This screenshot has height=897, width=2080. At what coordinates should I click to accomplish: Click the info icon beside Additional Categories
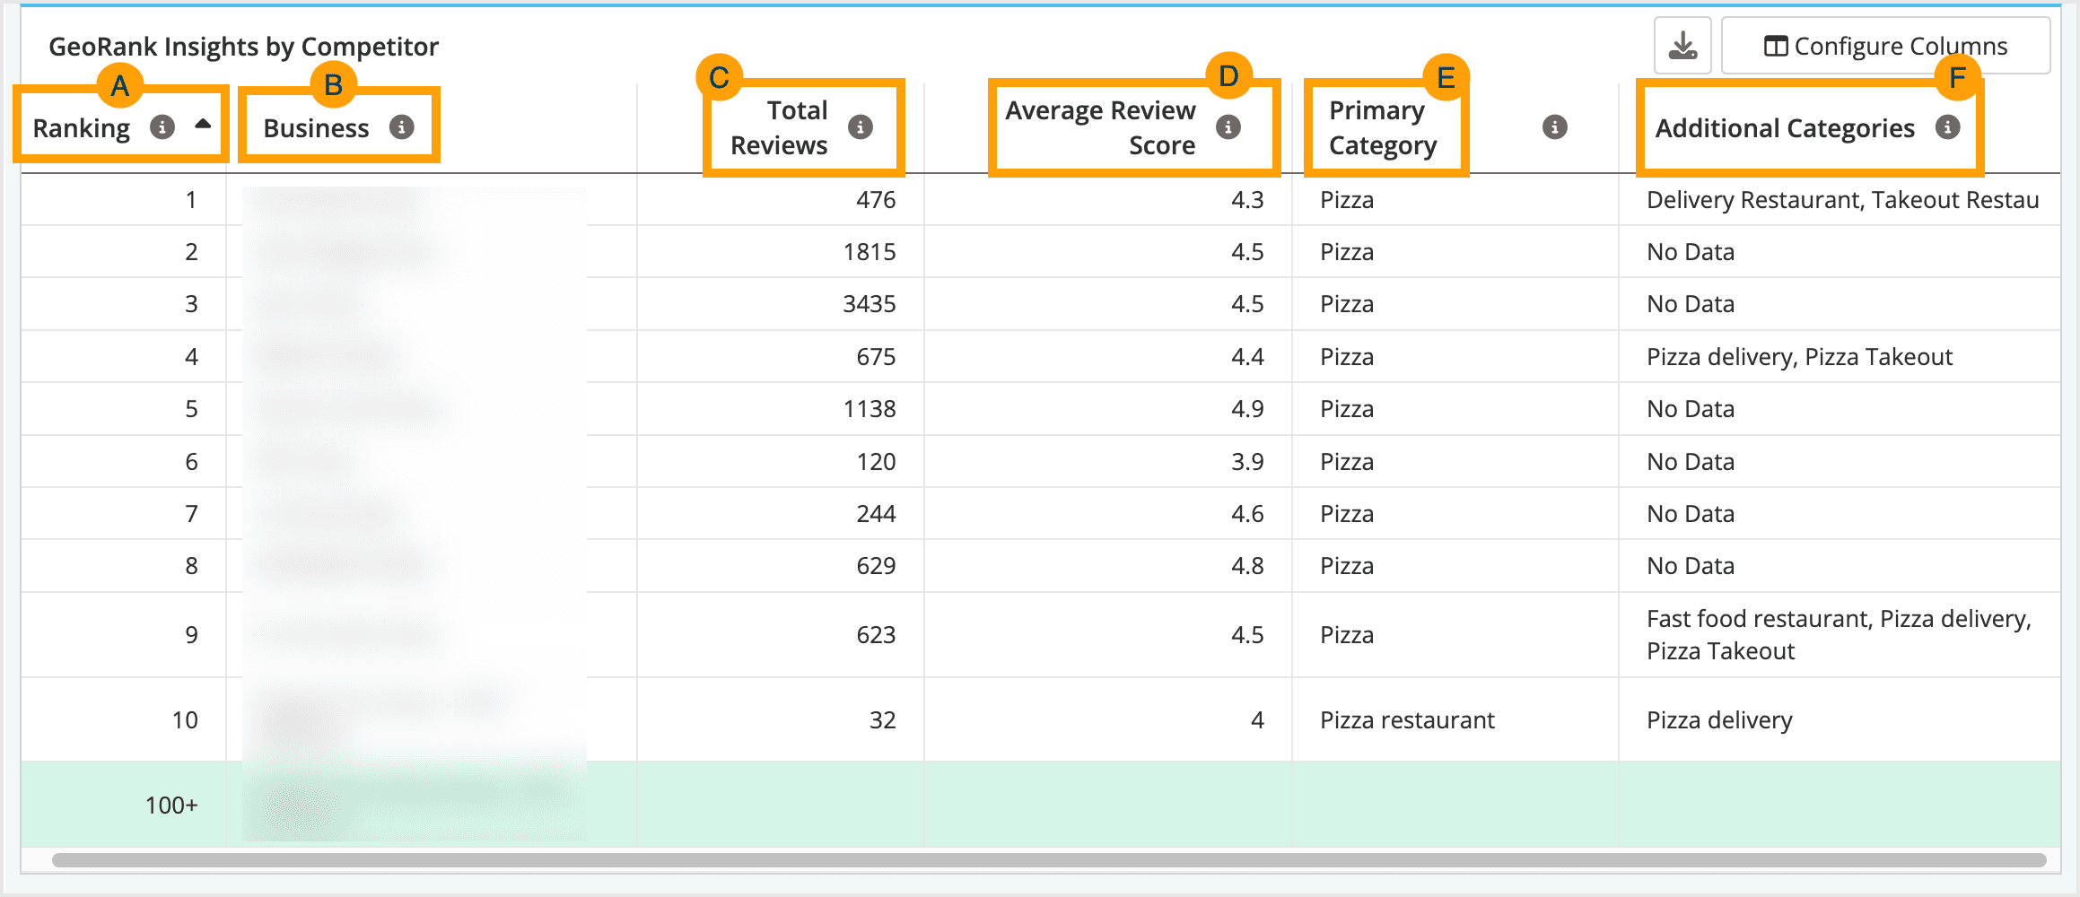point(1947,127)
